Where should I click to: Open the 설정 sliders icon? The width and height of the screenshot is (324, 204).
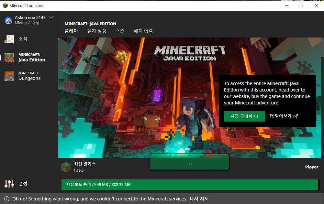9,184
